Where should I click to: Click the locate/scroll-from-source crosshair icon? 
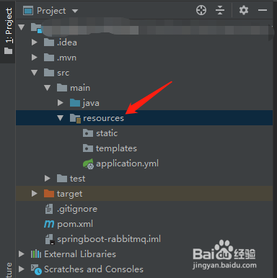201,10
